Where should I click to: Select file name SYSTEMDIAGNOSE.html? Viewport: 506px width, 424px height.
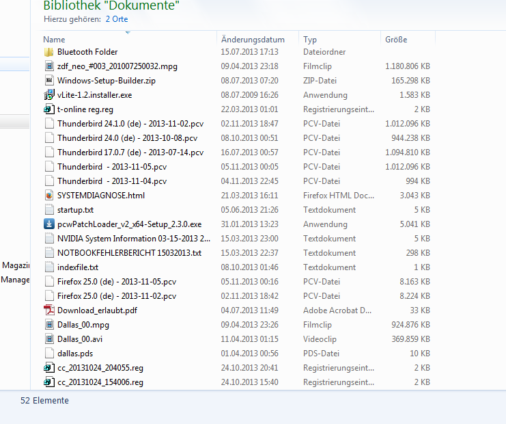pyautogui.click(x=101, y=196)
